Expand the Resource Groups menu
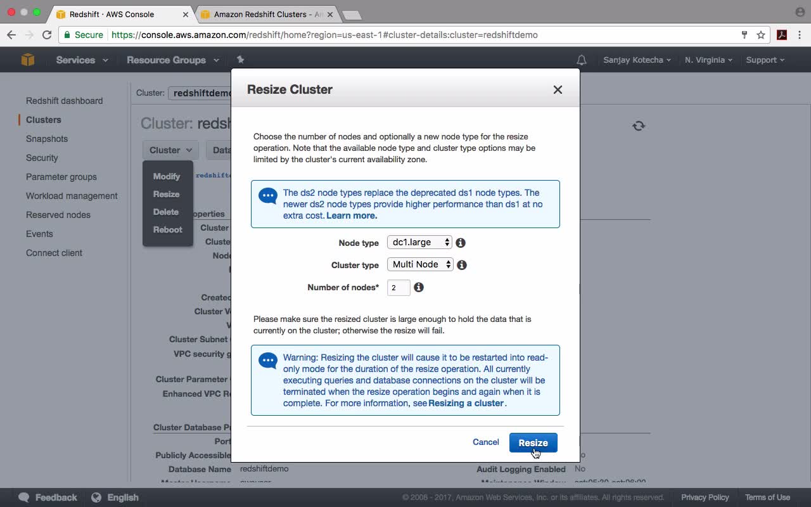Image resolution: width=811 pixels, height=507 pixels. (x=173, y=60)
